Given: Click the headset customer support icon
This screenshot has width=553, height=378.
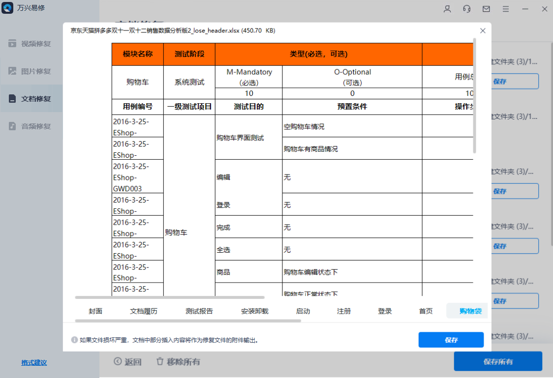Looking at the screenshot, I should (466, 8).
